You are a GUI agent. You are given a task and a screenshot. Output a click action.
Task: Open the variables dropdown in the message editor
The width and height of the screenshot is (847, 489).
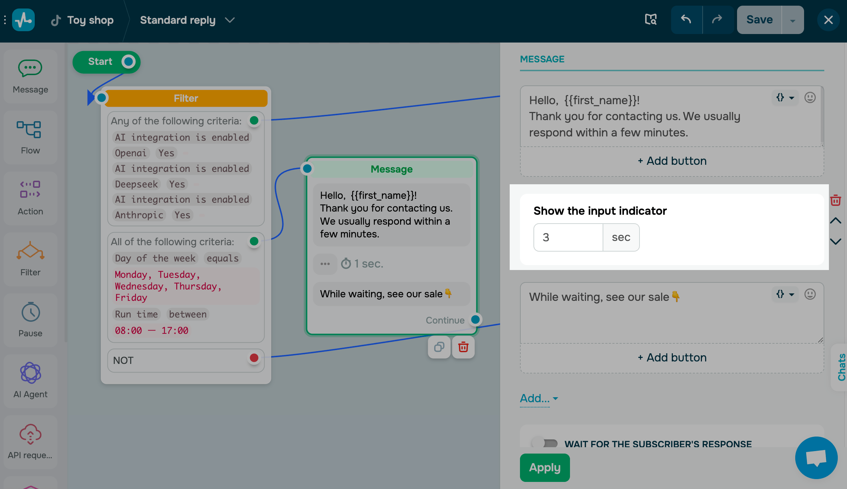[x=785, y=98]
